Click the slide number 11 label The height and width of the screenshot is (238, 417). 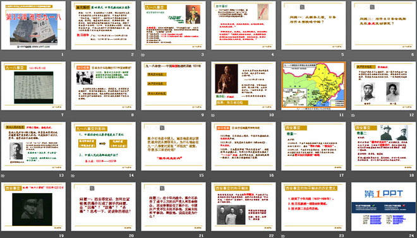342,115
